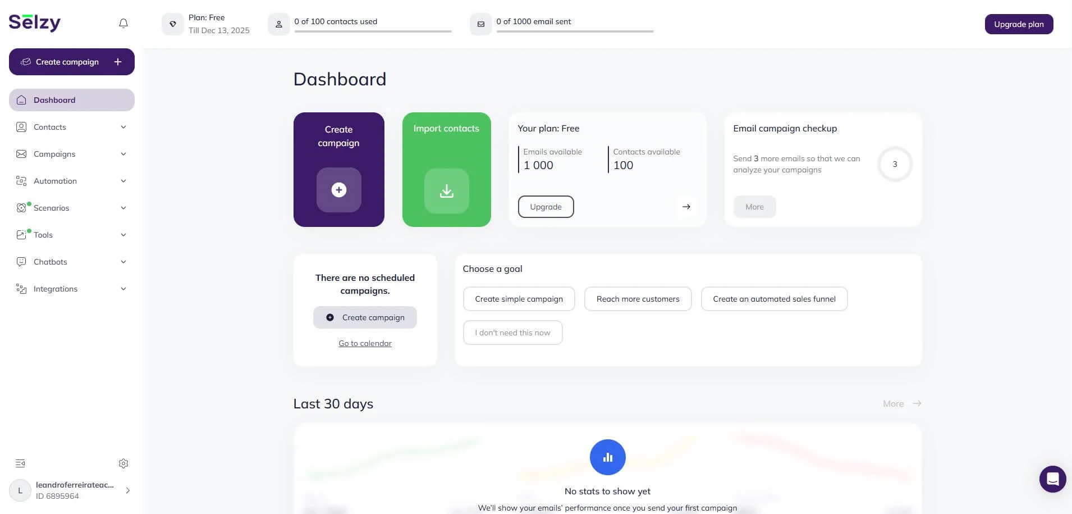Click 'Emails available' value 1 000
Screen dimensions: 1072x514
538,165
